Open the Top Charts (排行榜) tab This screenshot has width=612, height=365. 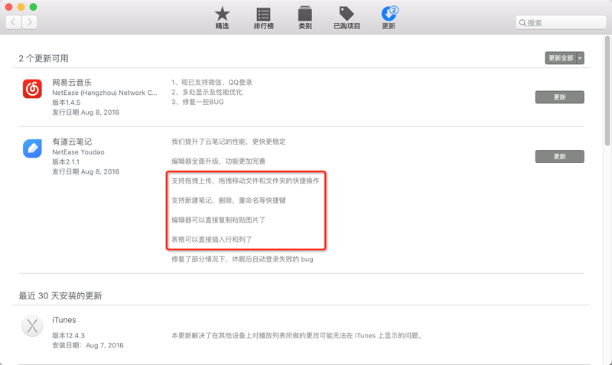[x=263, y=18]
